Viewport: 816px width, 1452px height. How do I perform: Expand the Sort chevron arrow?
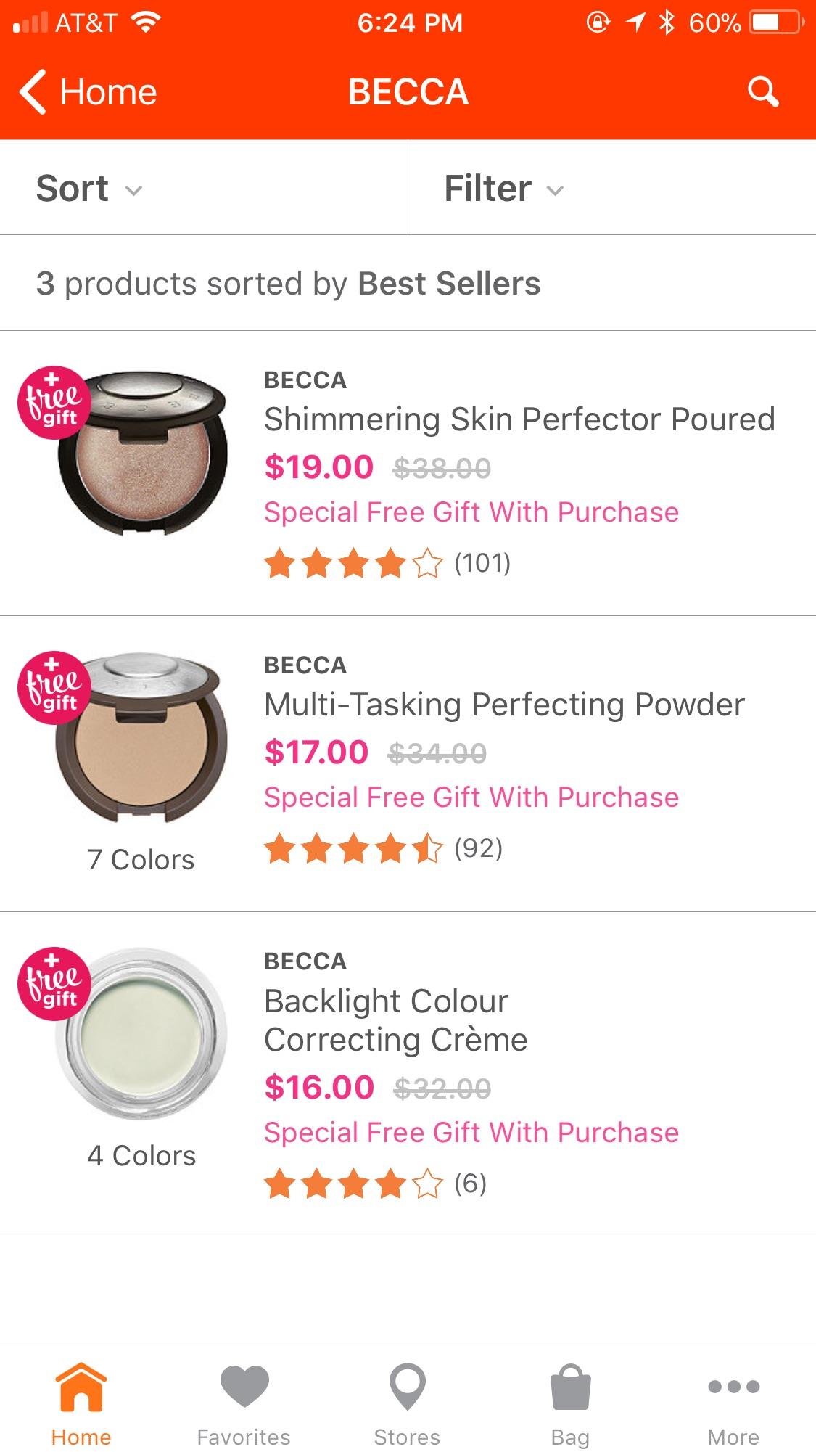point(134,191)
